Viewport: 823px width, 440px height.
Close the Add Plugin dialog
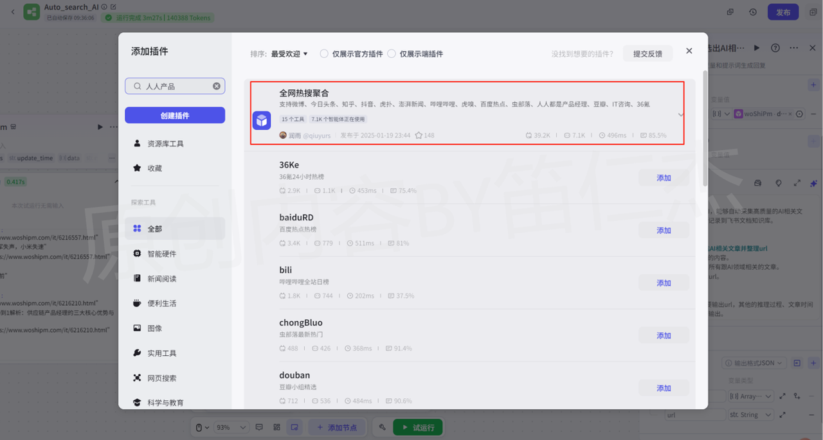tap(689, 51)
